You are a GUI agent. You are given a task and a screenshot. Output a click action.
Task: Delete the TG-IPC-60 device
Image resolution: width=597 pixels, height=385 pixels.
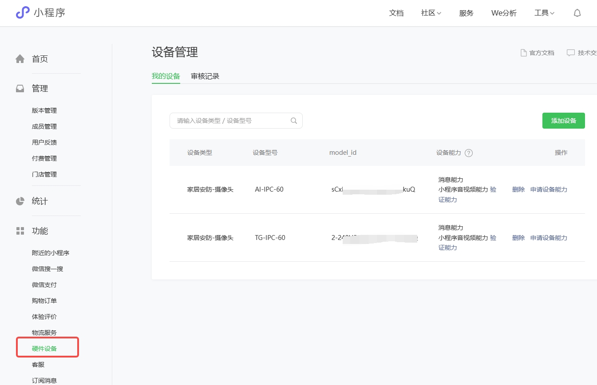coord(518,238)
